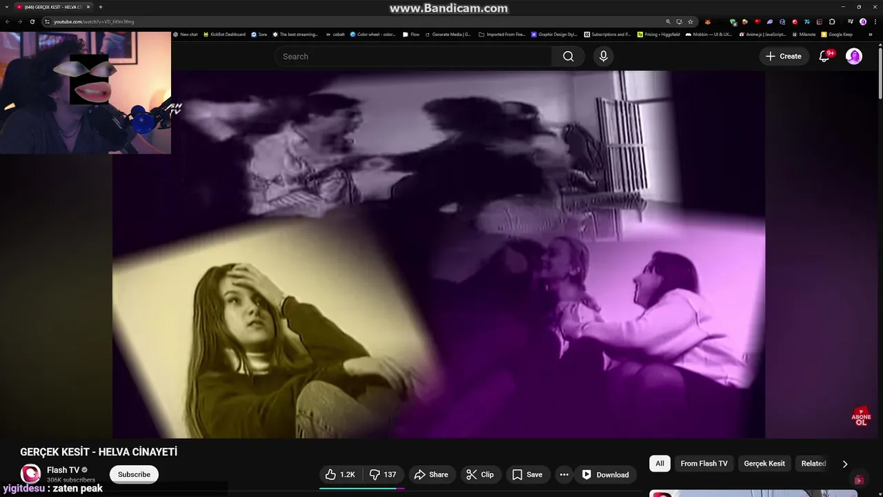Open the Mobbin — UI & UX bookmark
The width and height of the screenshot is (883, 497).
point(709,34)
